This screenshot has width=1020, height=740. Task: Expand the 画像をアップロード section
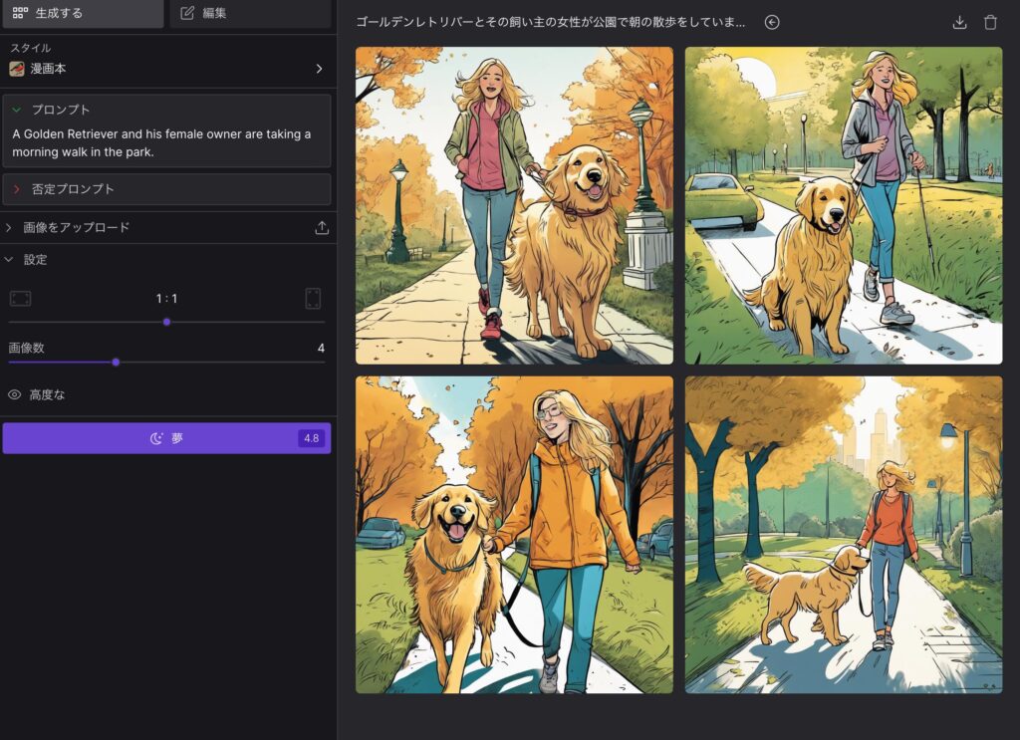tap(10, 227)
